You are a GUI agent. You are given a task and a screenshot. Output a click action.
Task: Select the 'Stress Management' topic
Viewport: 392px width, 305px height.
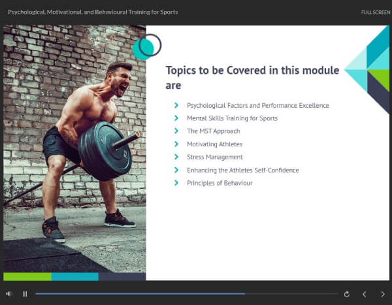[x=215, y=157]
